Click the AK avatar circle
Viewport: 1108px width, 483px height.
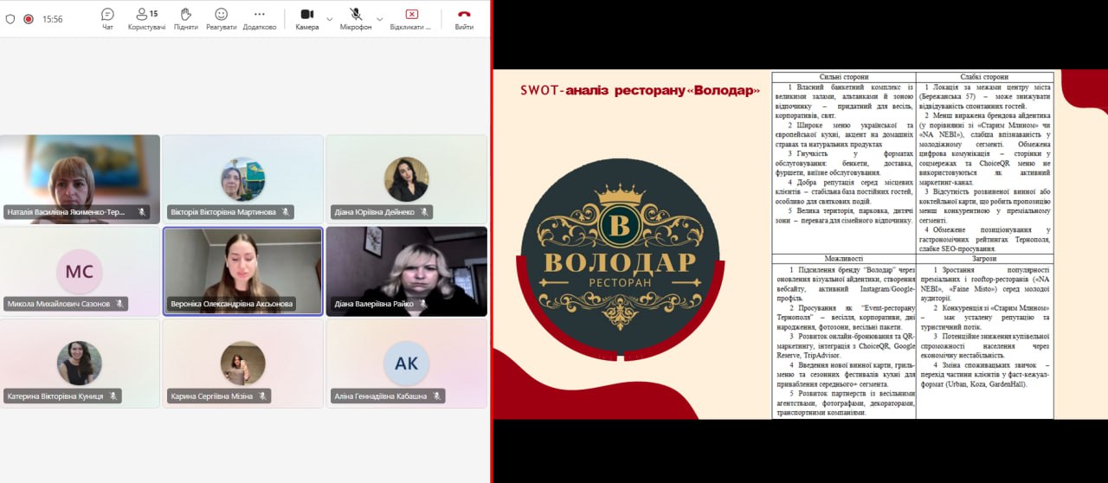click(406, 363)
